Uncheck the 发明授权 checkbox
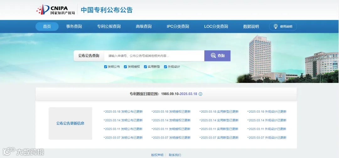The height and width of the screenshot is (158, 339). (x=125, y=67)
